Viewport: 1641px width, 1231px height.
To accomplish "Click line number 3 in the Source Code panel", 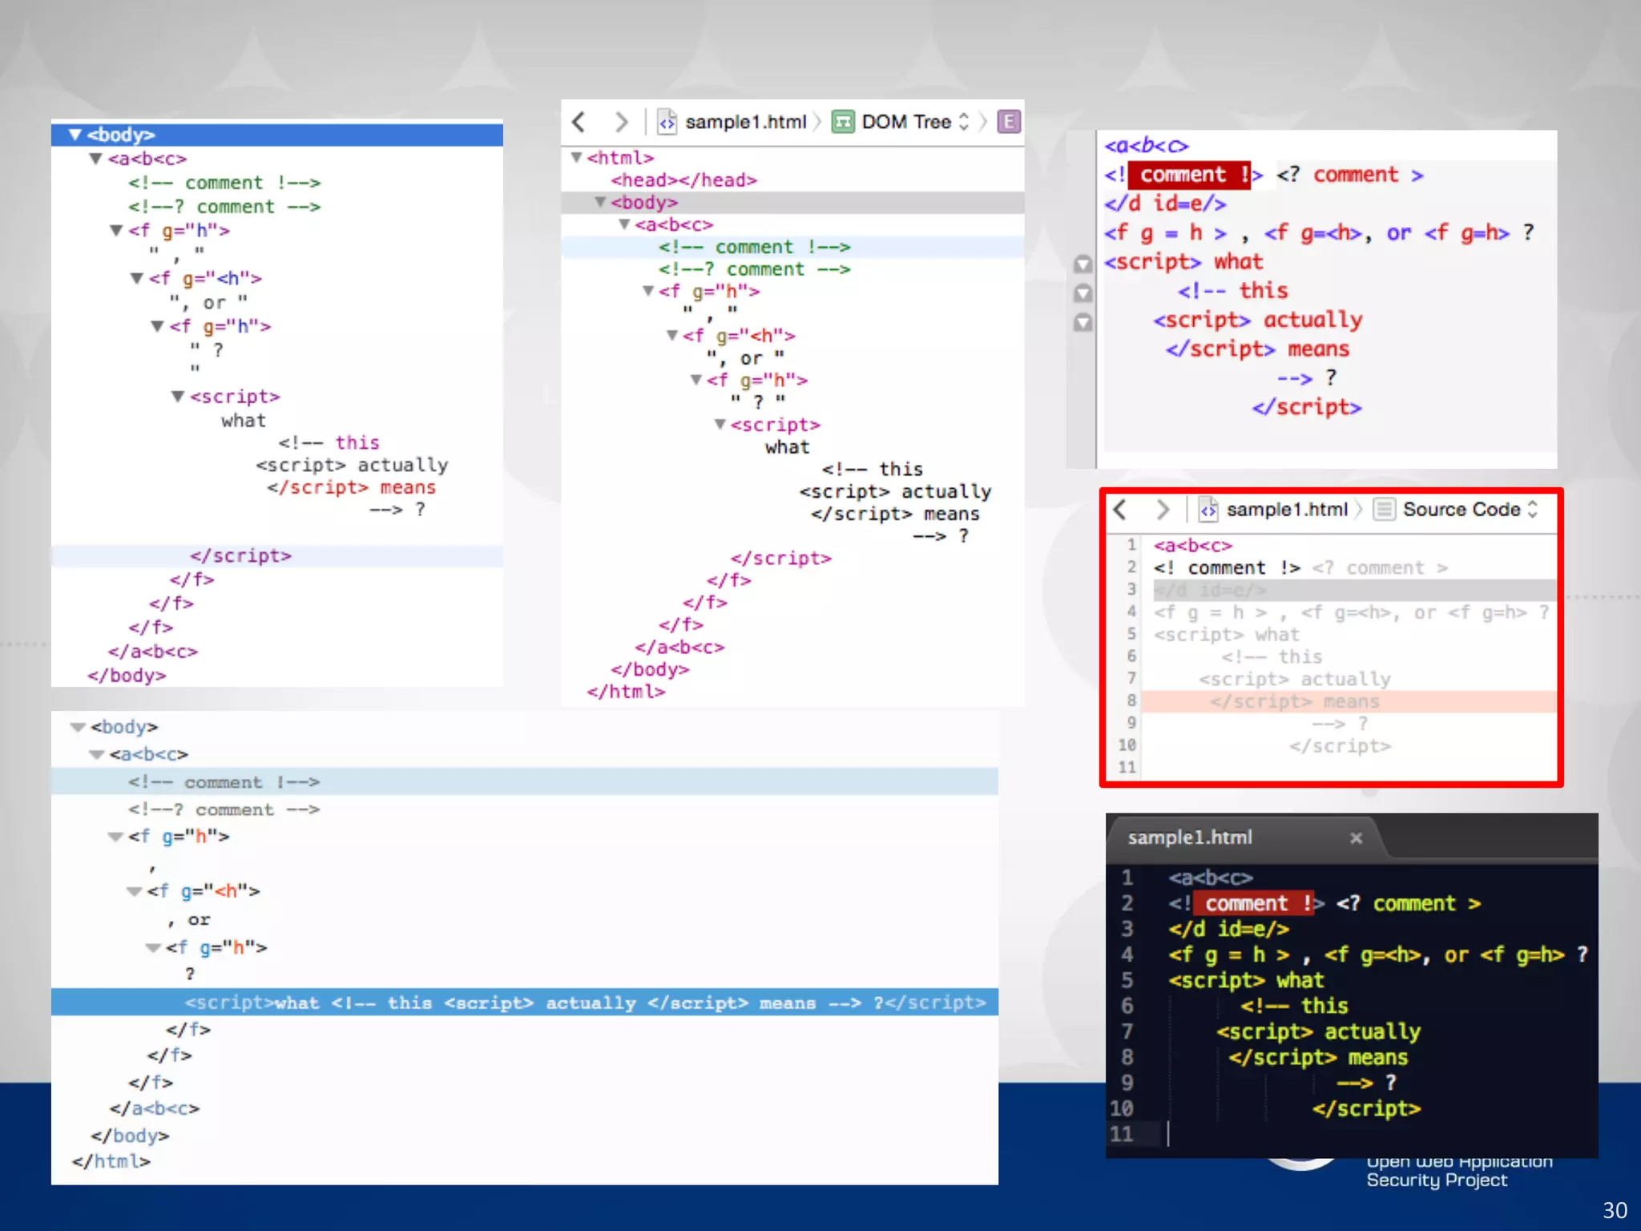I will click(x=1131, y=589).
